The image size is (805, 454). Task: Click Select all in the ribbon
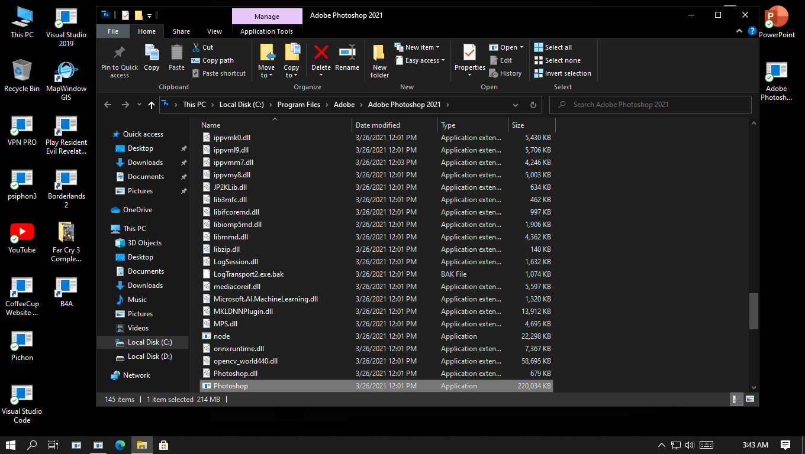pos(553,47)
